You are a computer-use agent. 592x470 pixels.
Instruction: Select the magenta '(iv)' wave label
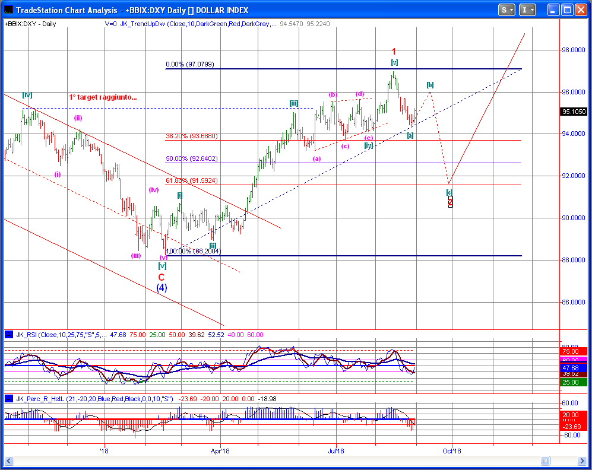tap(154, 189)
